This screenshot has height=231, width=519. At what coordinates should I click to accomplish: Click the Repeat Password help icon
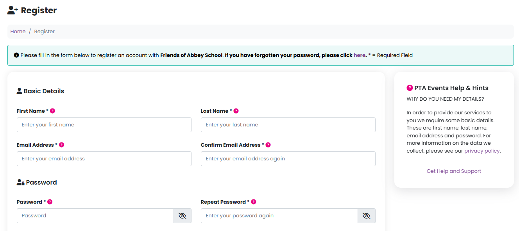pos(254,202)
